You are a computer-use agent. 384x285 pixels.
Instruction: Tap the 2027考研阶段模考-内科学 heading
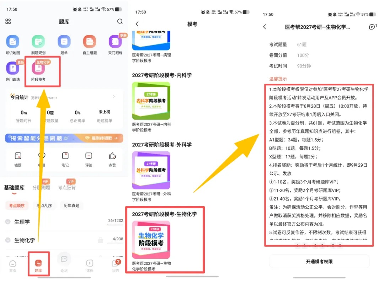pyautogui.click(x=162, y=75)
